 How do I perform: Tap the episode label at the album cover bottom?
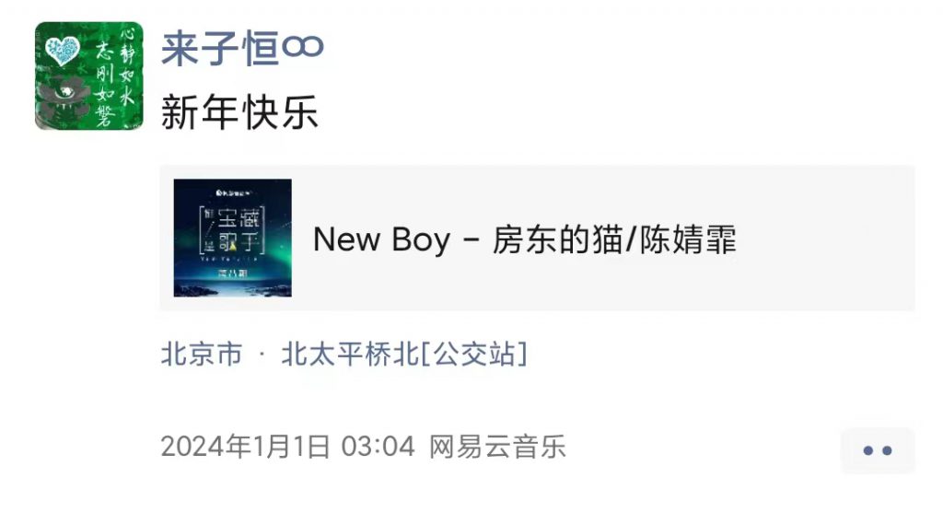[232, 274]
